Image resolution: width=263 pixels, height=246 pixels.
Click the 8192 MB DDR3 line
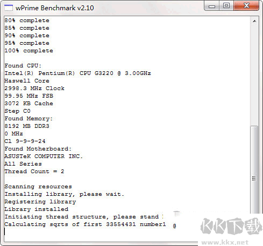(x=27, y=126)
